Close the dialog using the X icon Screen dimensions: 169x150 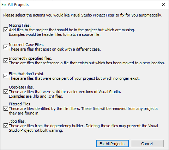[163, 5]
